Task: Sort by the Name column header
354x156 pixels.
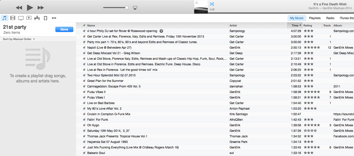Action: coord(157,25)
